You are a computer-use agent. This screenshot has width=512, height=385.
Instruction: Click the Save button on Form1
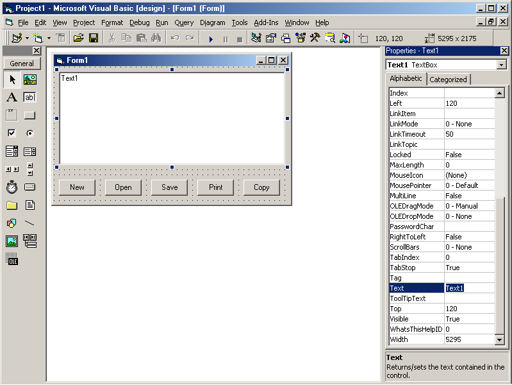[169, 187]
